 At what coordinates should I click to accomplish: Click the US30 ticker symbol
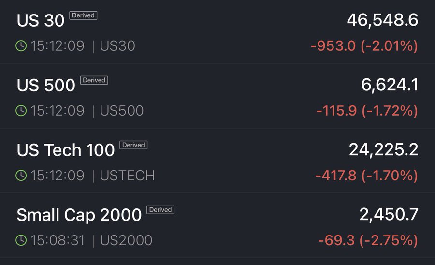[x=117, y=46]
